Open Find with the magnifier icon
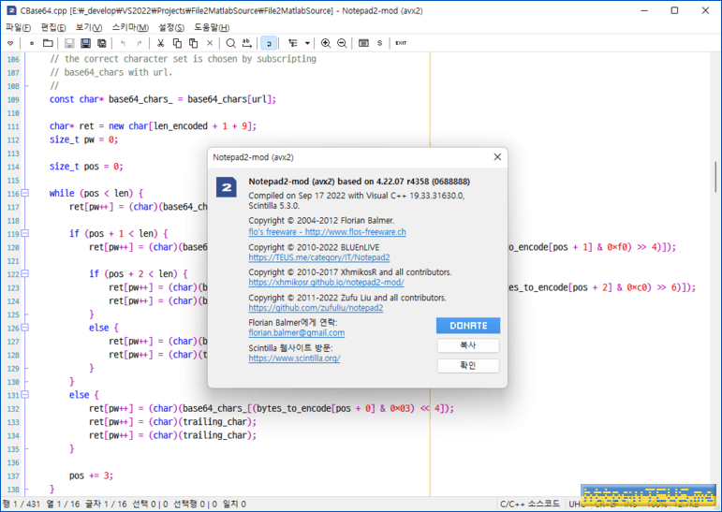 click(x=230, y=43)
